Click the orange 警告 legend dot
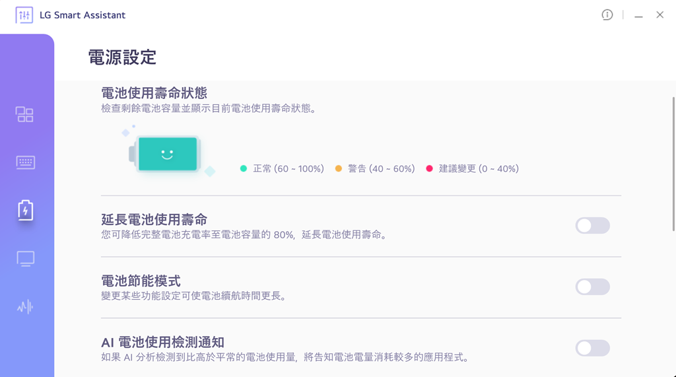Viewport: 676px width, 377px height. pos(339,169)
